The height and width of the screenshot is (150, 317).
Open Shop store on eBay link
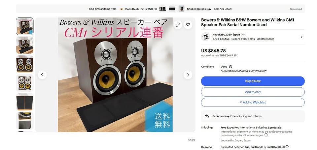pyautogui.click(x=199, y=9)
